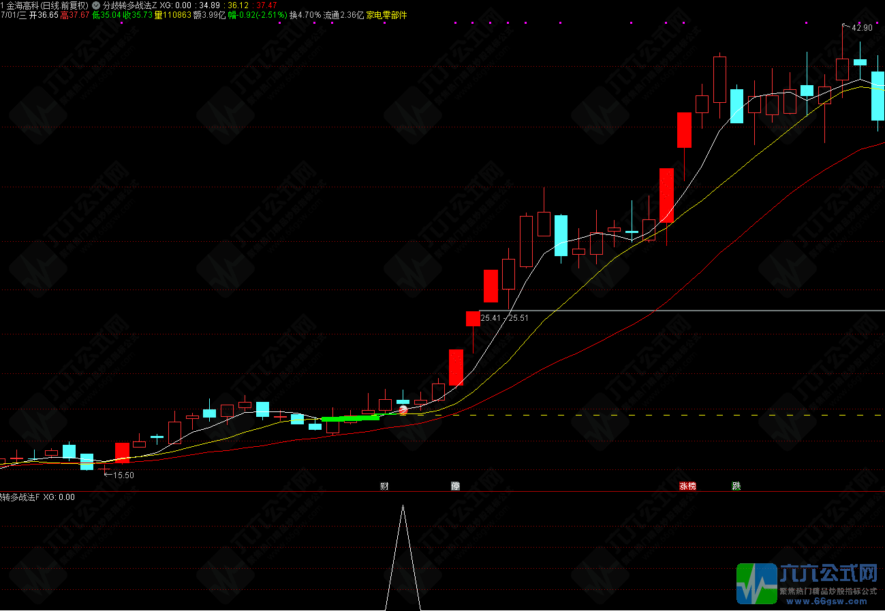885x611 pixels.
Task: Click the 收35.73 close value
Action: [x=137, y=14]
